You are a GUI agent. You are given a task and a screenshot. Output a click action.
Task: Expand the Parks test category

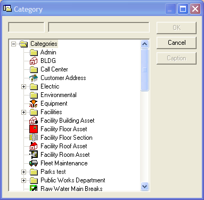tap(23, 172)
